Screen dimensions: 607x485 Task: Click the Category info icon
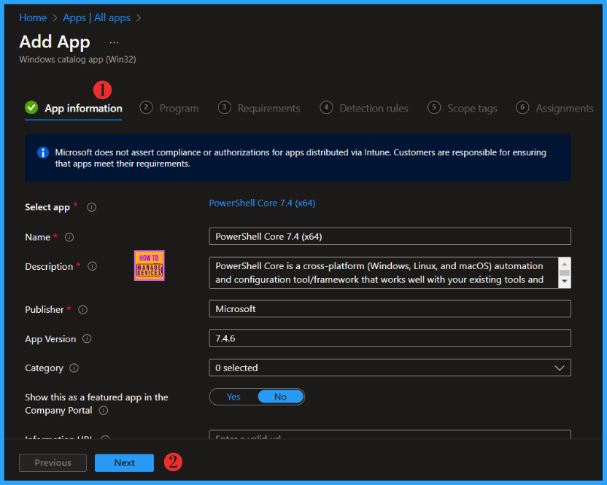[x=74, y=368]
